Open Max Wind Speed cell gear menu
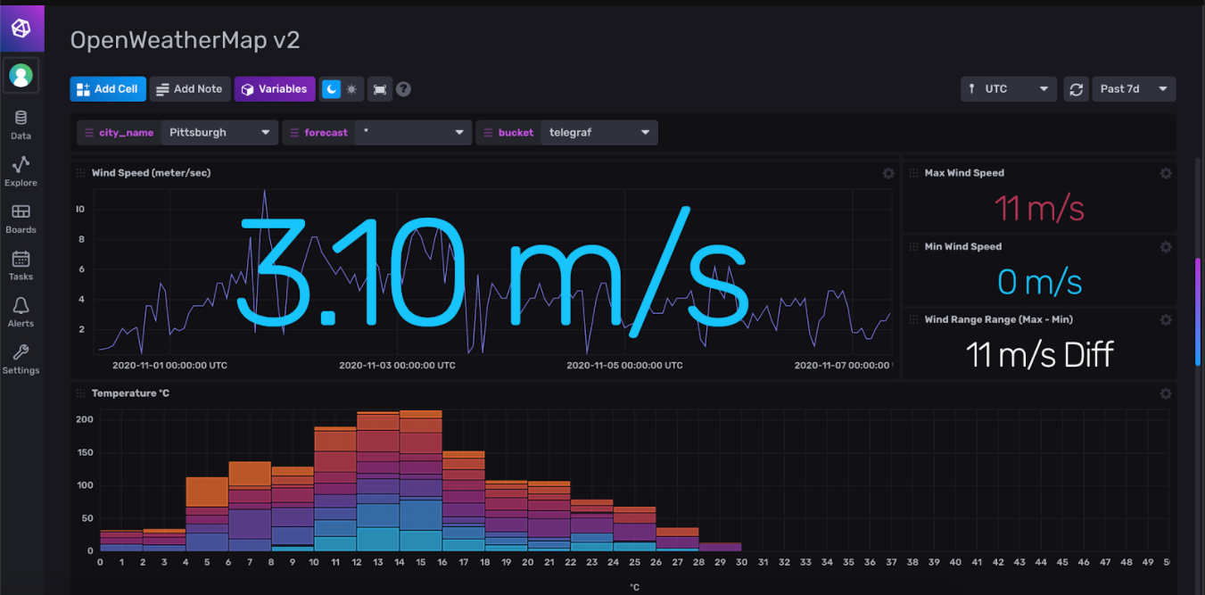 point(1166,173)
